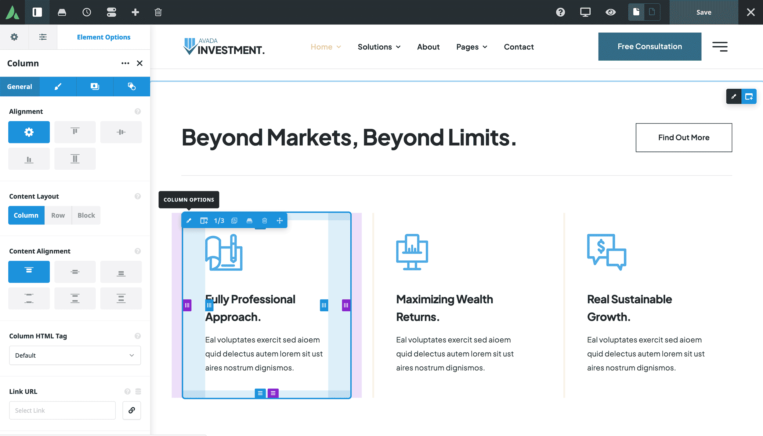
Task: Click the 1/3 column size control
Action: coord(219,220)
